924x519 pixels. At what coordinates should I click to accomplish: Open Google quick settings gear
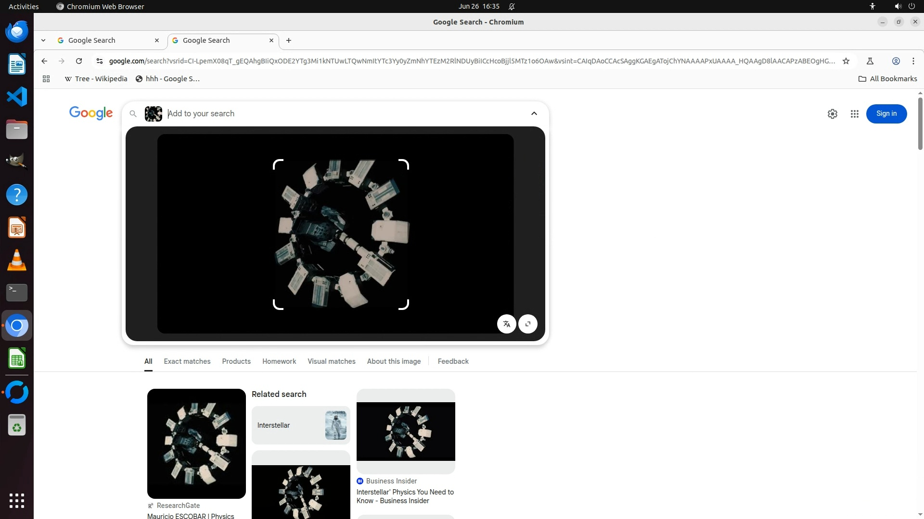pyautogui.click(x=832, y=114)
